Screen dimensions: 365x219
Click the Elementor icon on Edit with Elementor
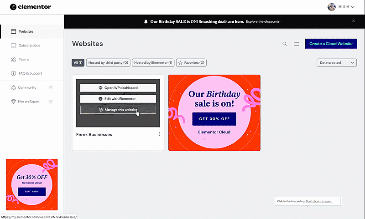[x=100, y=99]
